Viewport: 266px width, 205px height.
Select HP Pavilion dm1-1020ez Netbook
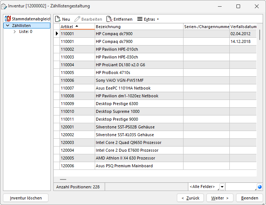[x=155, y=96]
